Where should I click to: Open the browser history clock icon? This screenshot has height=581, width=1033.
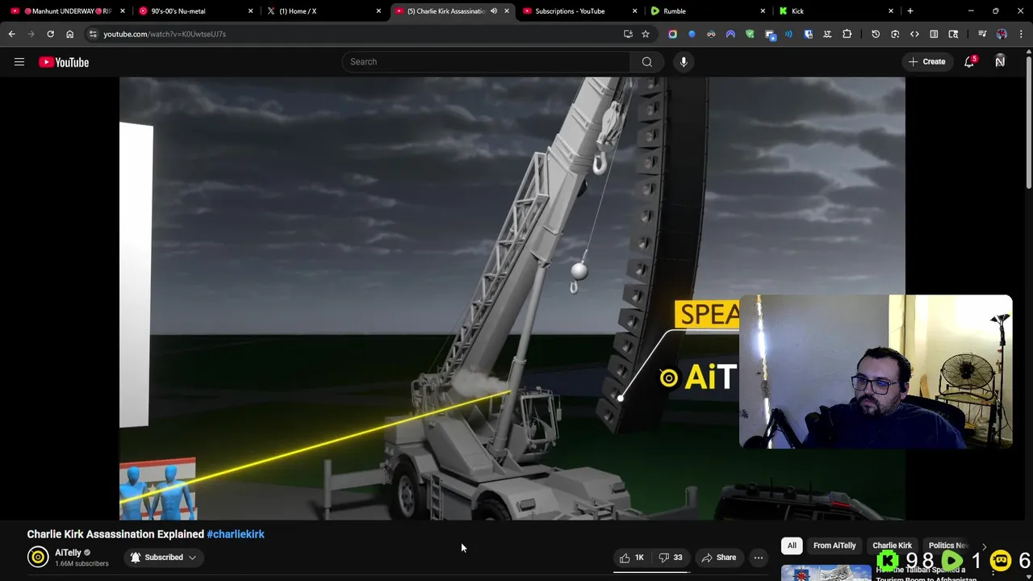876,34
